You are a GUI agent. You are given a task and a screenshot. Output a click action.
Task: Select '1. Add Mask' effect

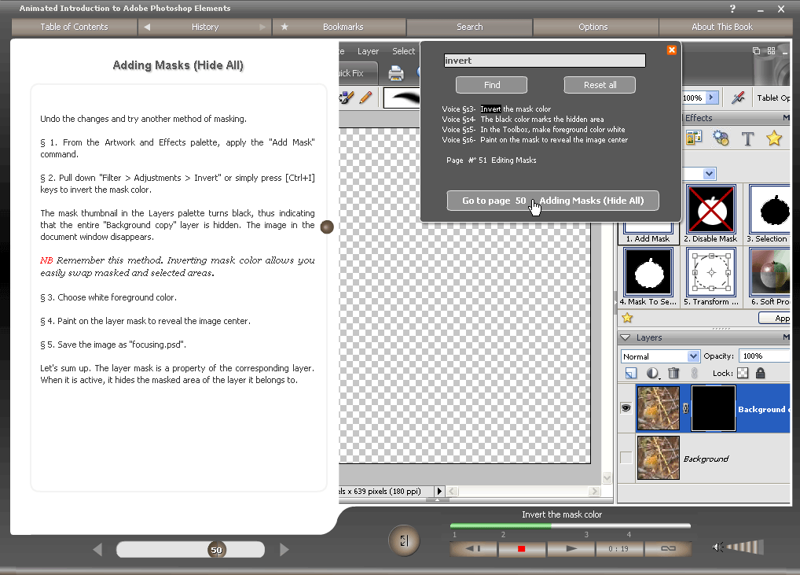(x=648, y=233)
